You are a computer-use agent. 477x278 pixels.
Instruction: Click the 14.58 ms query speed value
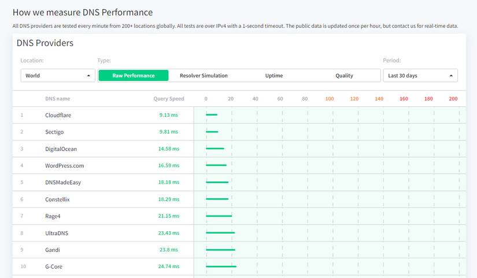click(x=168, y=149)
